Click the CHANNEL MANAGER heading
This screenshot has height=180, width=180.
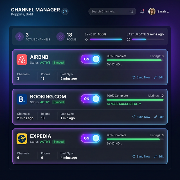(35, 10)
